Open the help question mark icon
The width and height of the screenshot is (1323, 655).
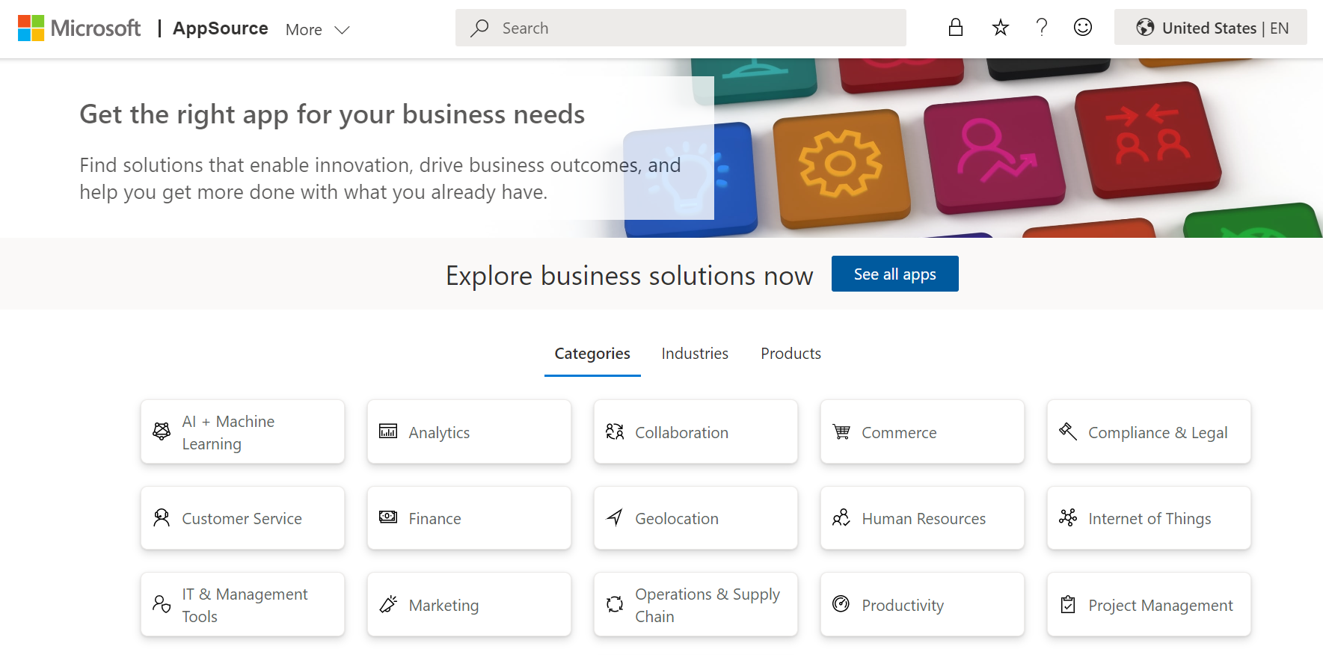[1041, 27]
